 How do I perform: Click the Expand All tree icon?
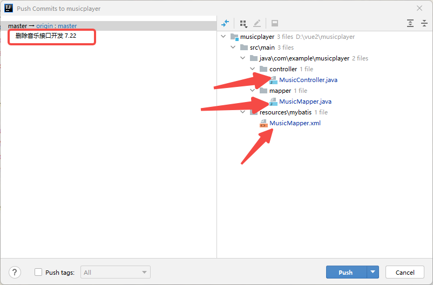[410, 23]
